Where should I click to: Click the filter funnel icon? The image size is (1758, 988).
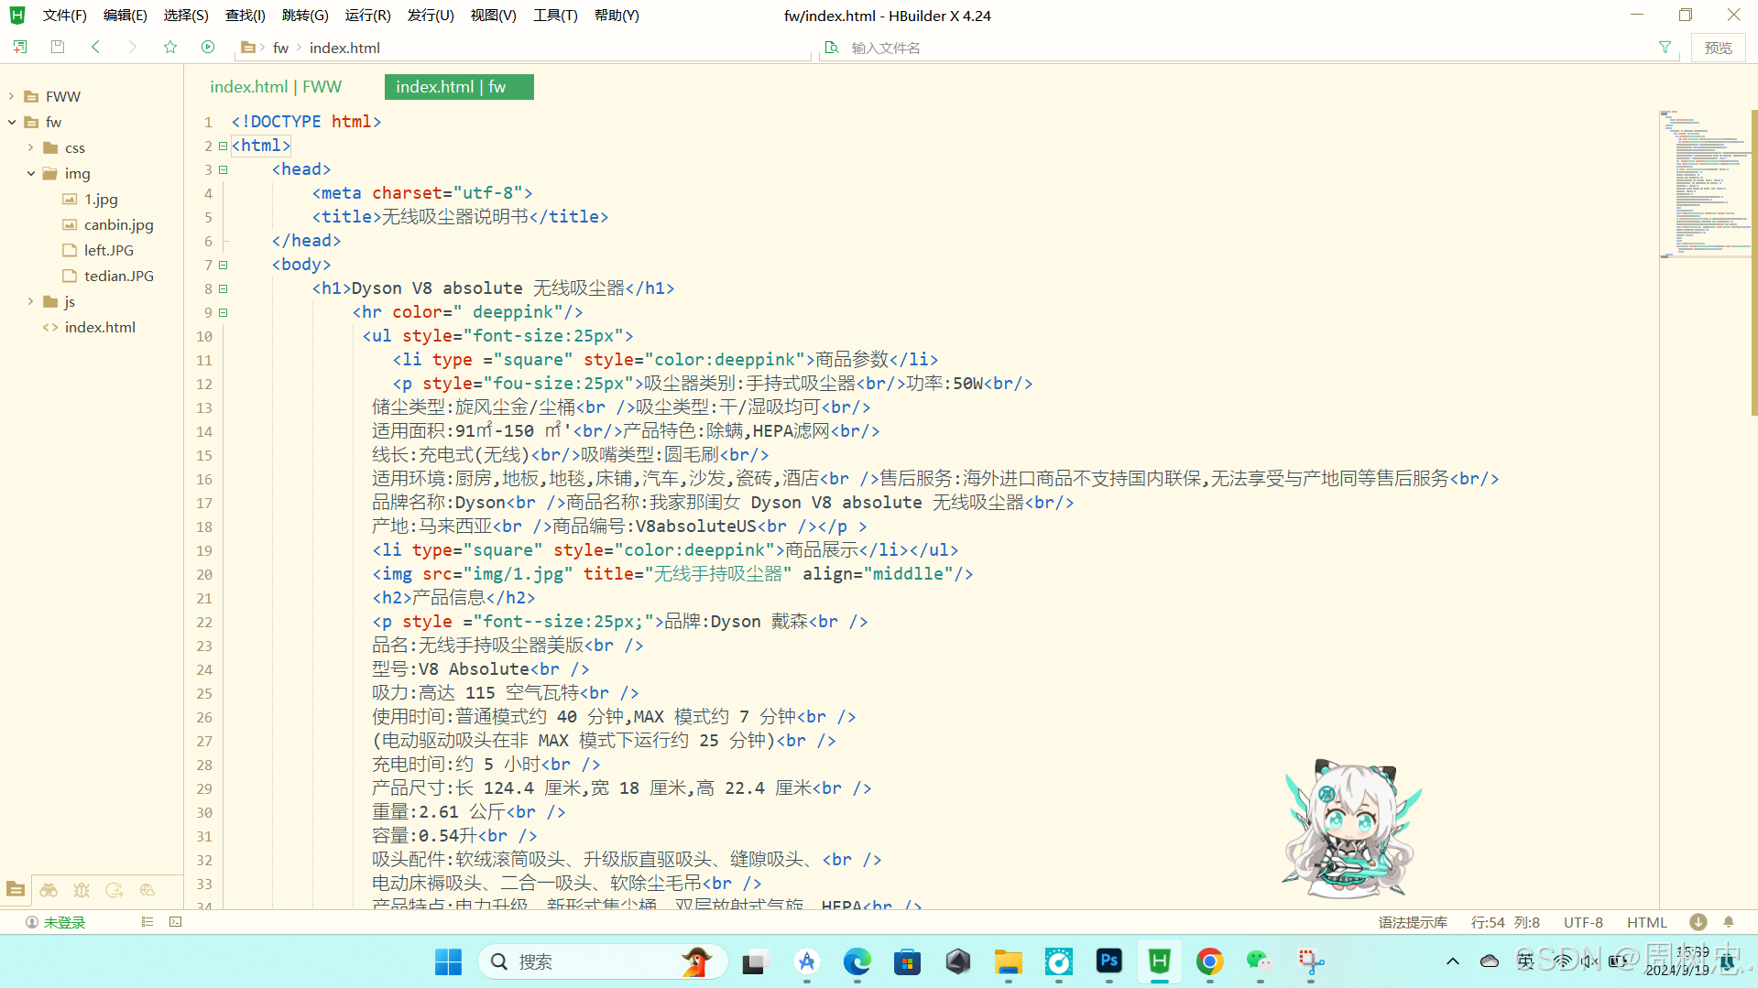coord(1665,47)
